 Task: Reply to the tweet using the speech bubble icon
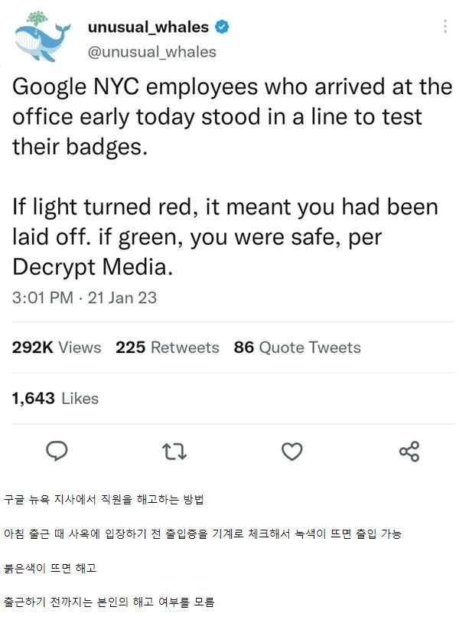pos(58,452)
